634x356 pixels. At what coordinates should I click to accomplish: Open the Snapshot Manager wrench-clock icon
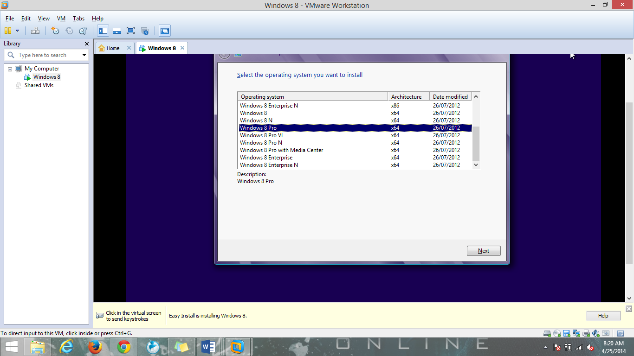coord(83,31)
